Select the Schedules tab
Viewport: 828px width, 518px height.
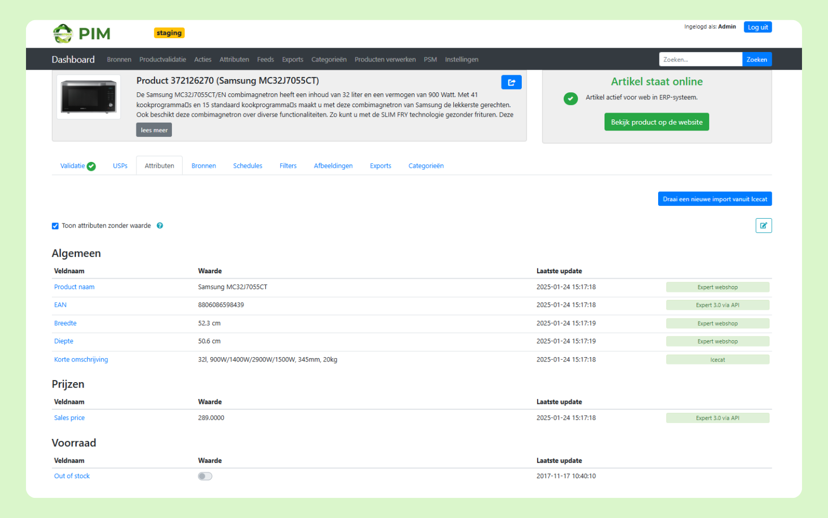[247, 166]
